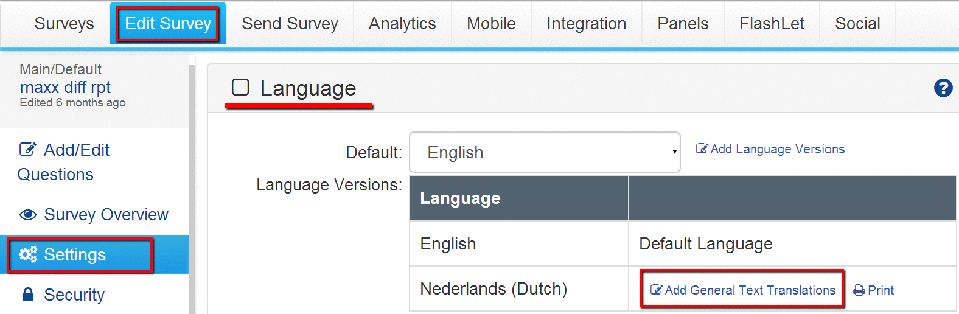Click the Print link for Dutch

881,290
